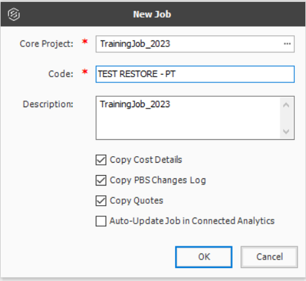Viewport: 306px width, 281px height.
Task: Cancel the New Job dialog
Action: point(269,257)
